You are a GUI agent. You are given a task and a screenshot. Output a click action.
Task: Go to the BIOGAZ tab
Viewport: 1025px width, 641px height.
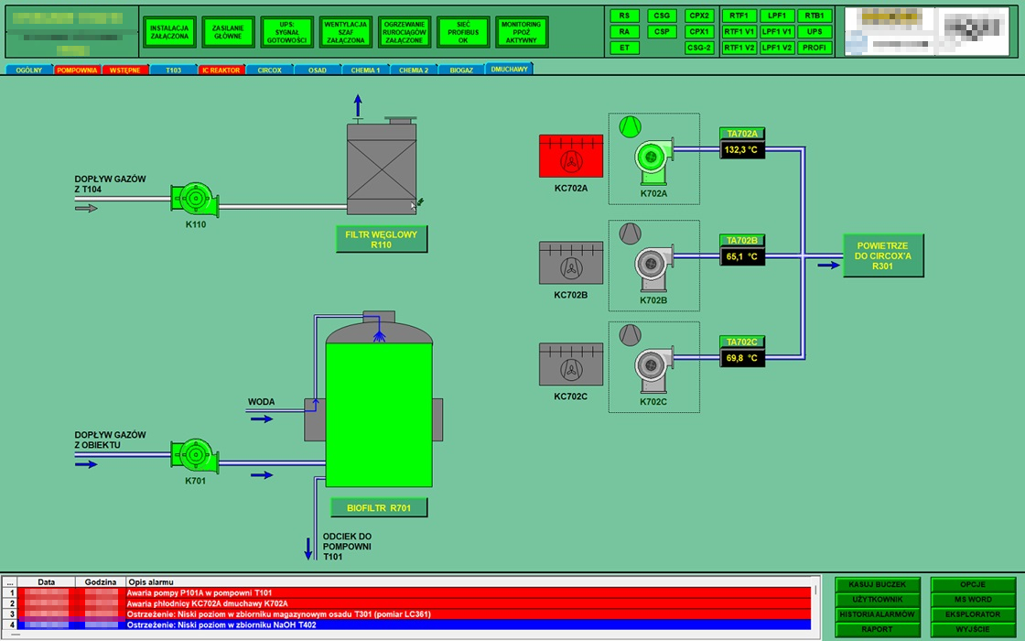click(461, 70)
